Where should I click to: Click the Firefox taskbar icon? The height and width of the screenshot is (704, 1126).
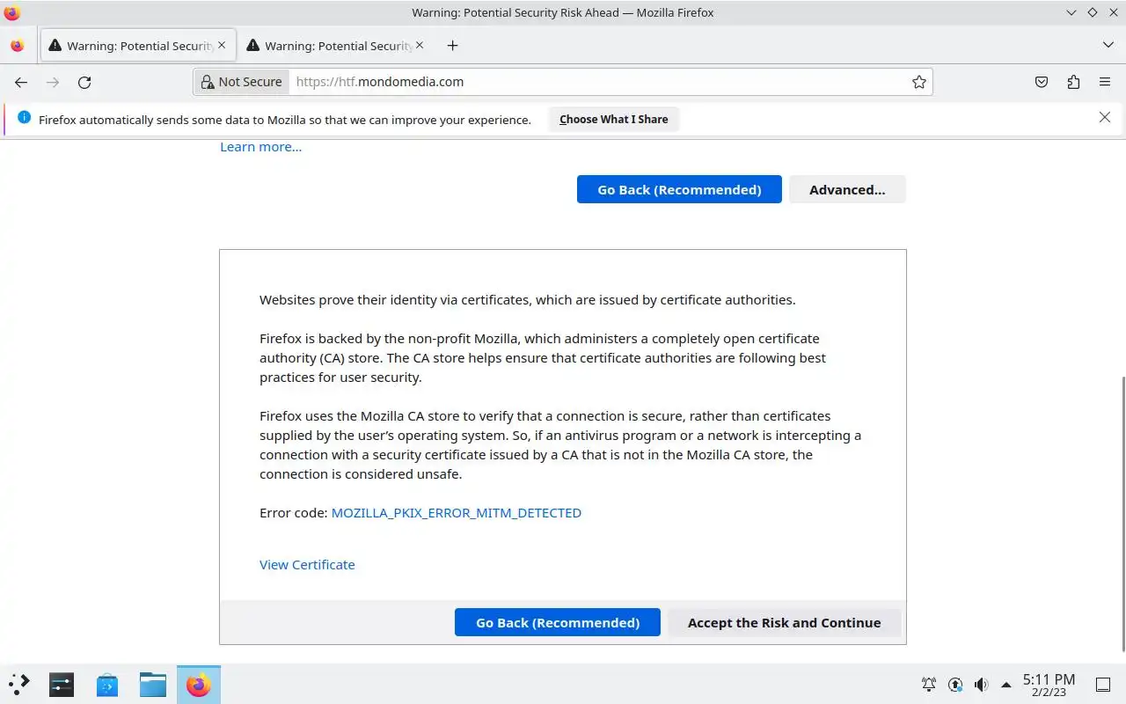click(199, 684)
